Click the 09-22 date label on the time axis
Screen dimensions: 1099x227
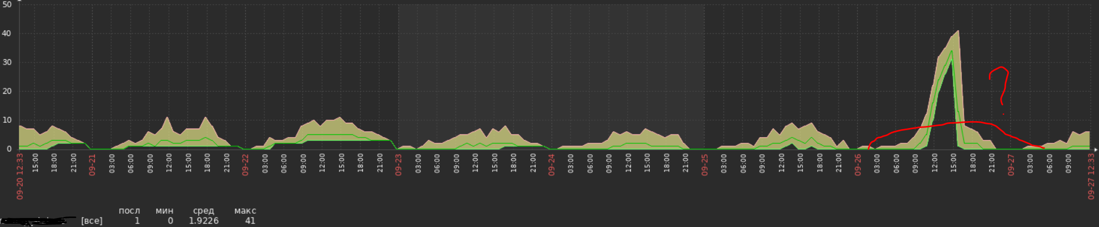(x=245, y=165)
